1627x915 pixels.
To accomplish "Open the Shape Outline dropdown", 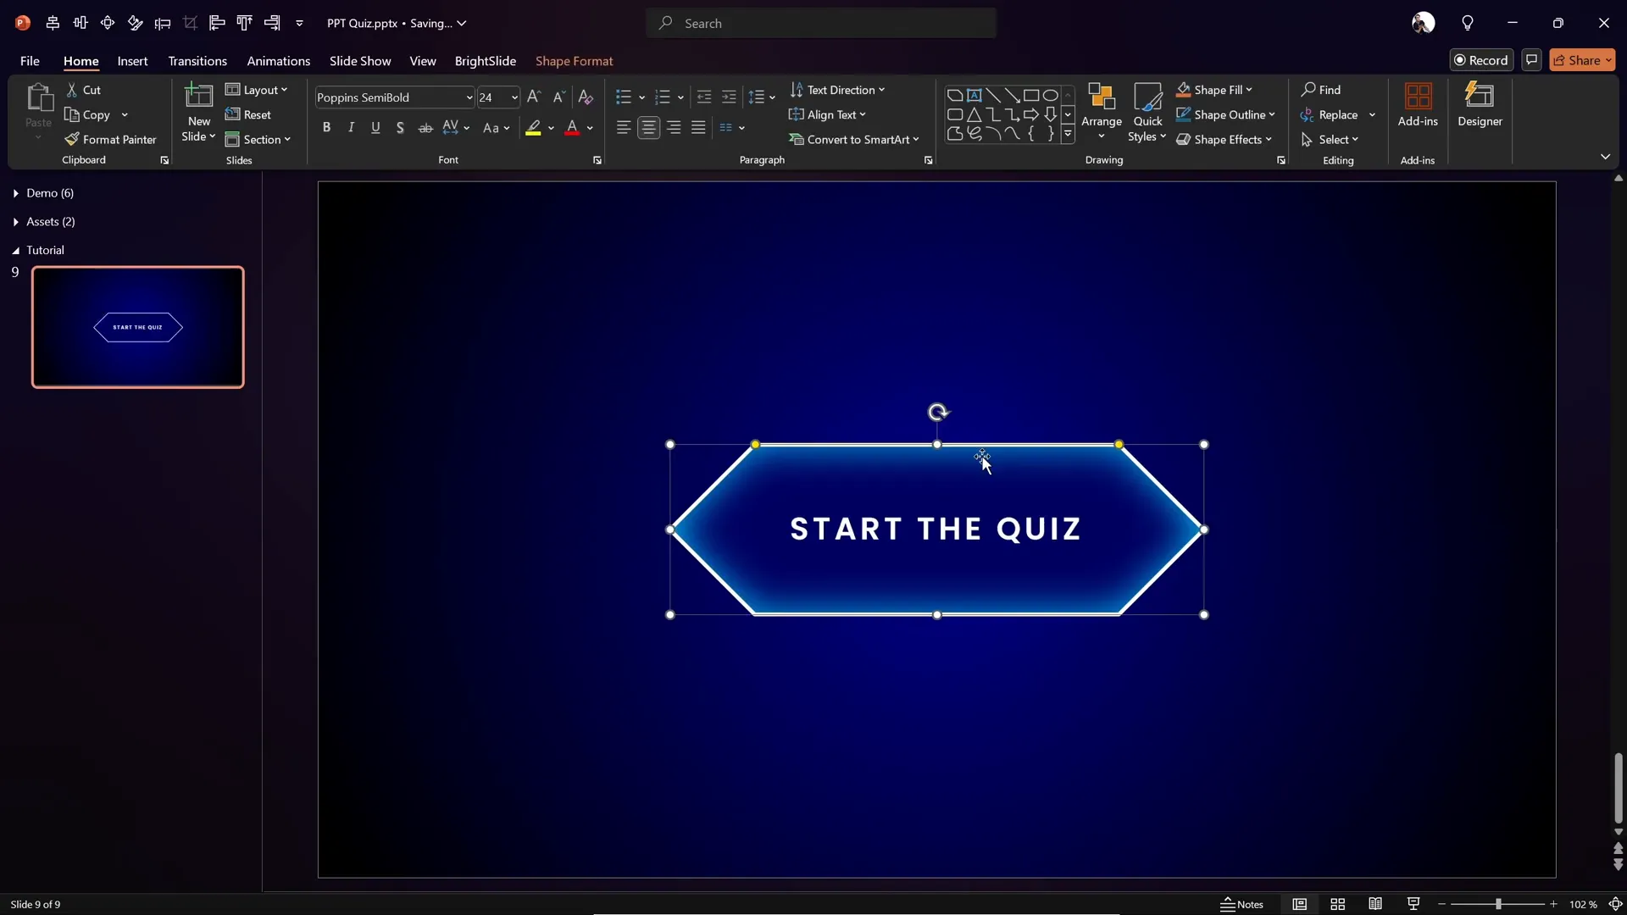I will click(1225, 114).
